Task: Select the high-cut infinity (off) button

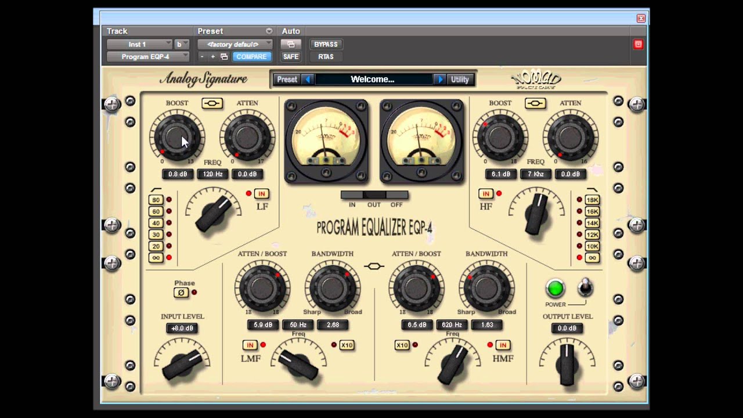Action: (x=592, y=258)
